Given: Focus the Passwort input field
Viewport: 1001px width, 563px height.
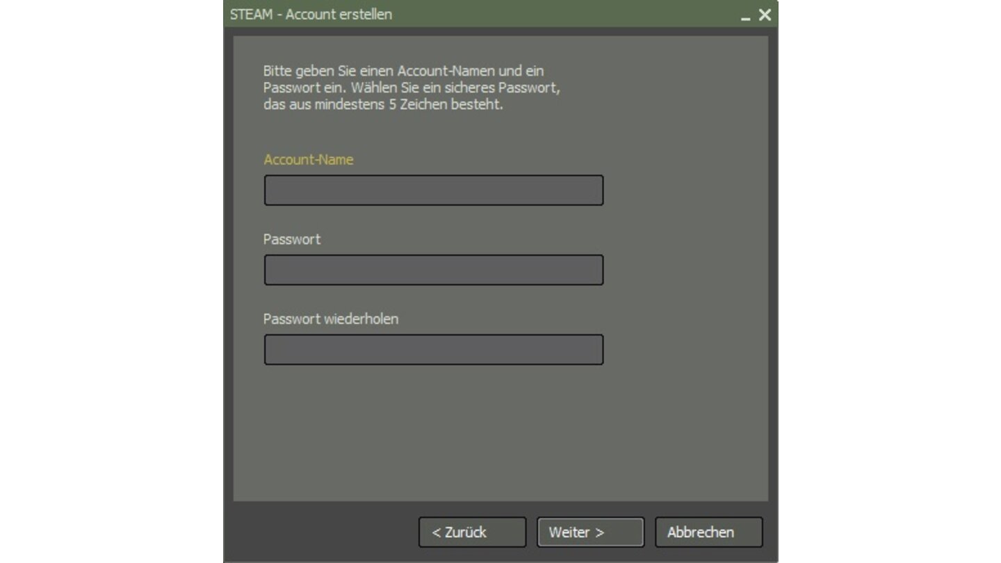Looking at the screenshot, I should (433, 270).
